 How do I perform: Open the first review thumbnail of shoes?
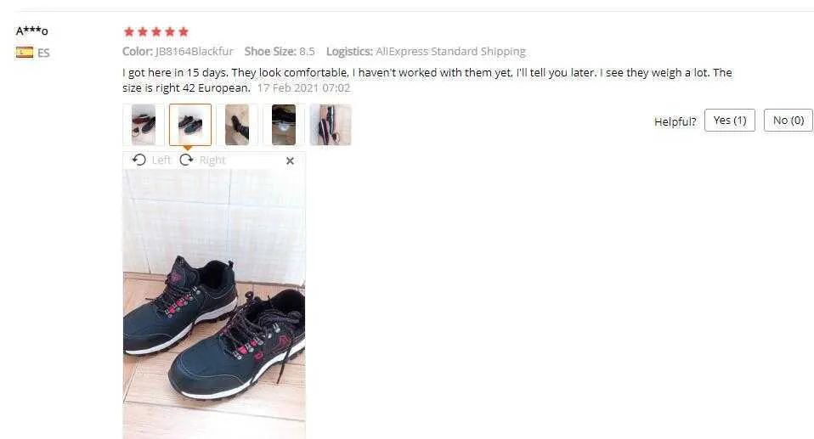click(x=144, y=125)
